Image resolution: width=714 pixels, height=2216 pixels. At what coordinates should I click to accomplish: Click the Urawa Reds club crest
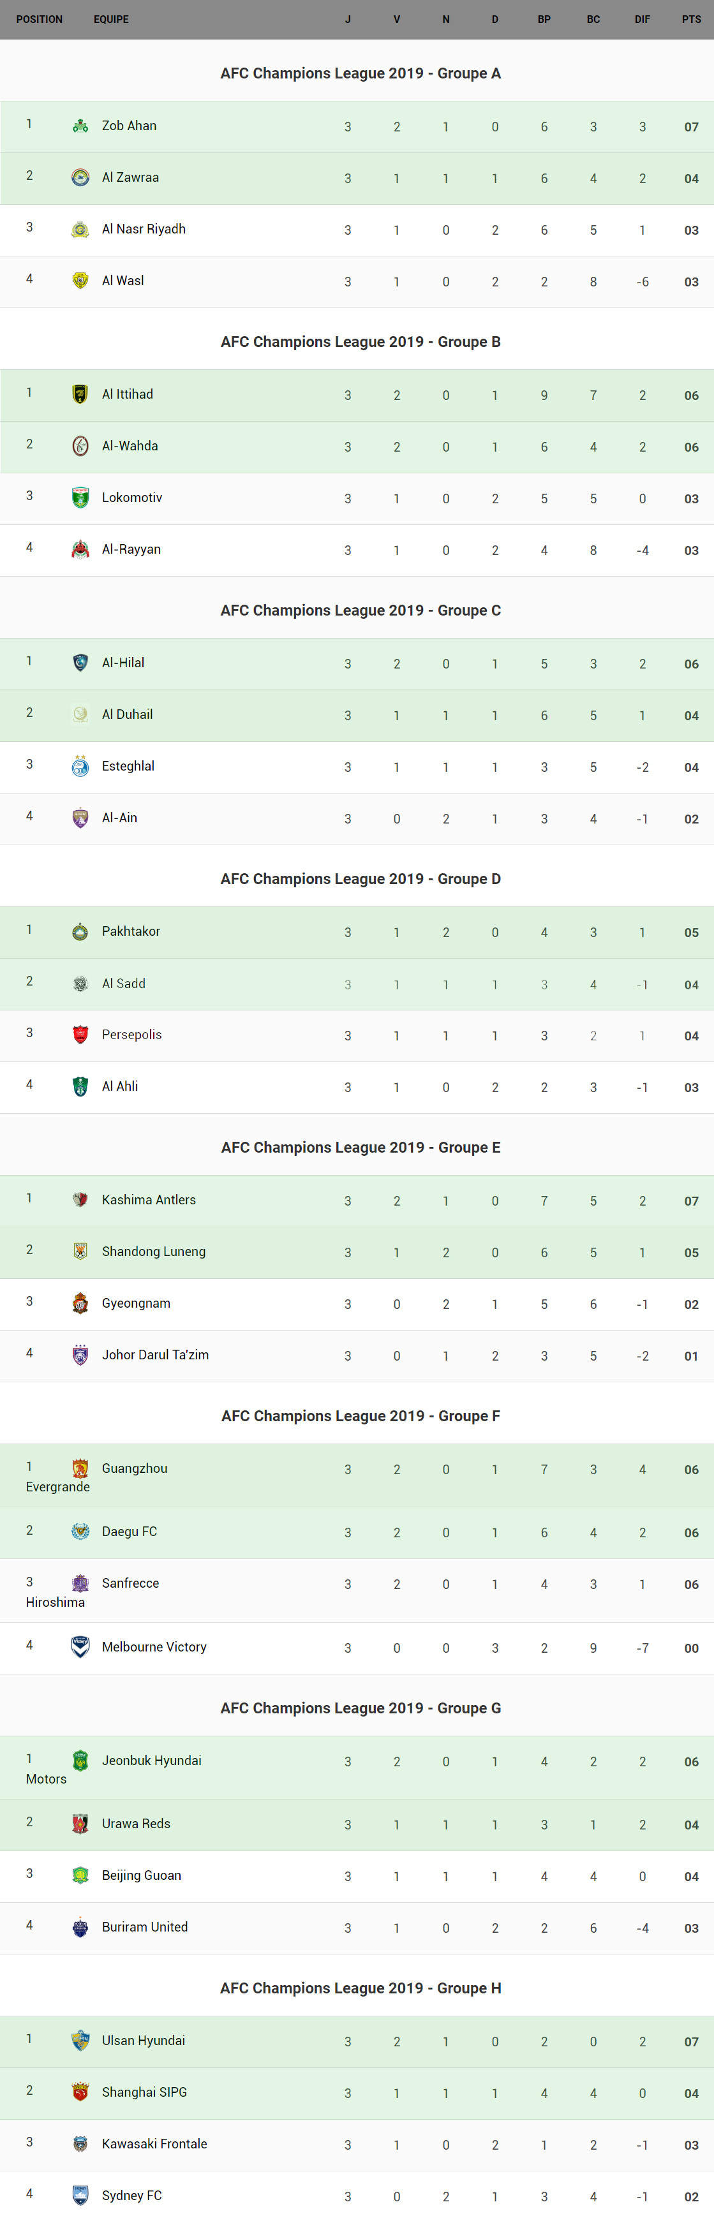click(80, 1824)
